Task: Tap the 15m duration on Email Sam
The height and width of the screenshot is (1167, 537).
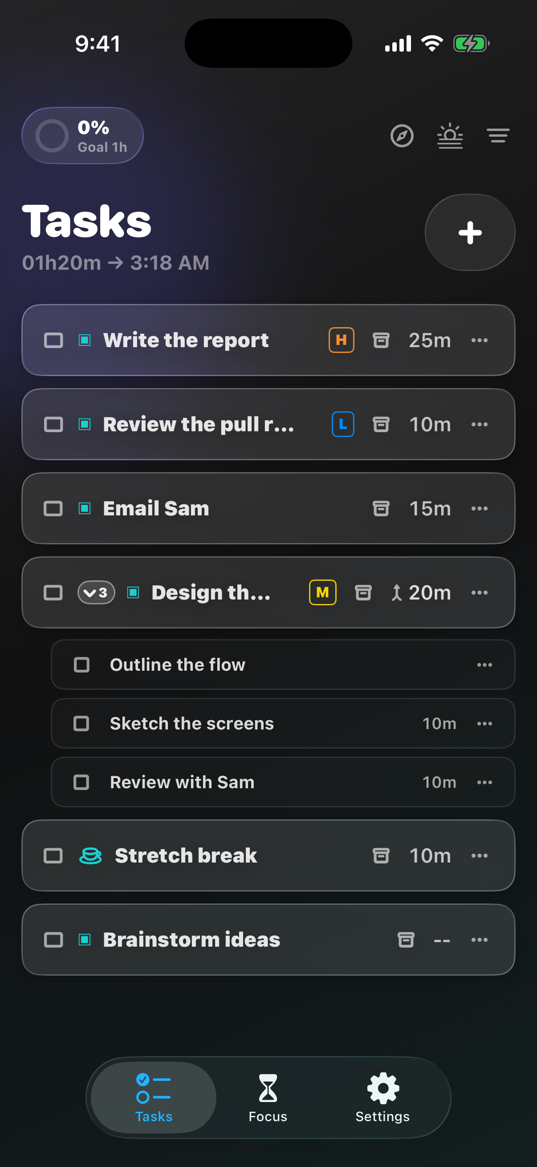Action: coord(430,509)
